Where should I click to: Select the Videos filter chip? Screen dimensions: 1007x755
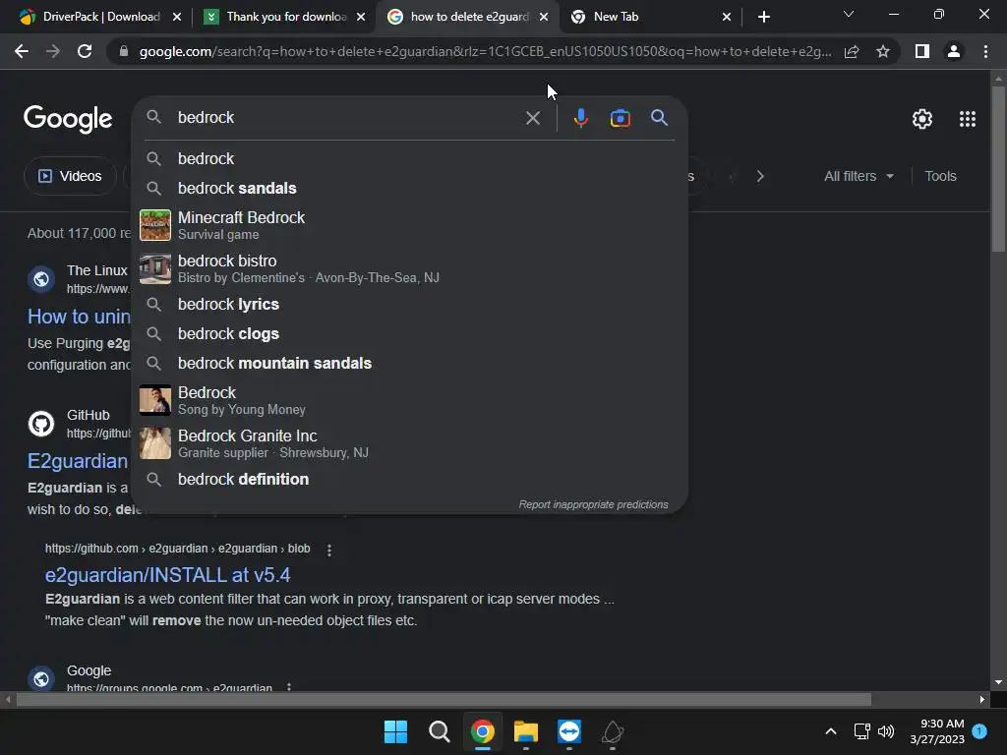coord(70,176)
